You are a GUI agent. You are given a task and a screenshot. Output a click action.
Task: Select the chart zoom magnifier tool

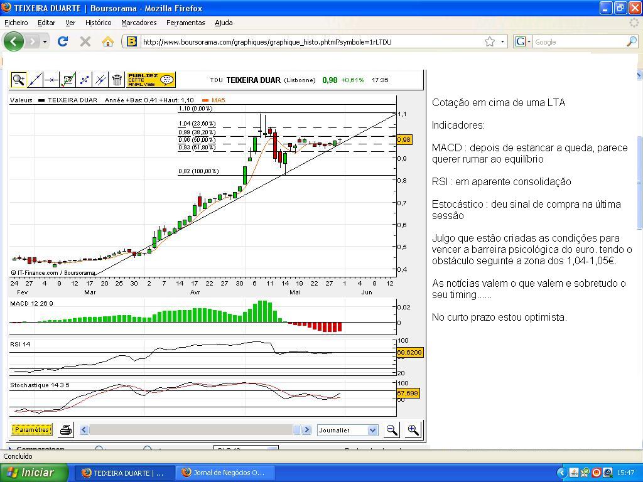pyautogui.click(x=18, y=80)
